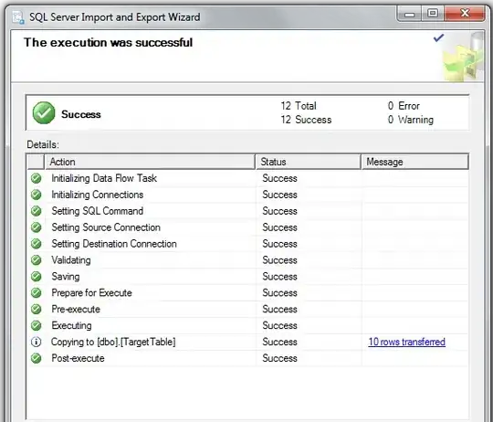
Task: Click the large green Success checkmark icon
Action: coord(44,113)
